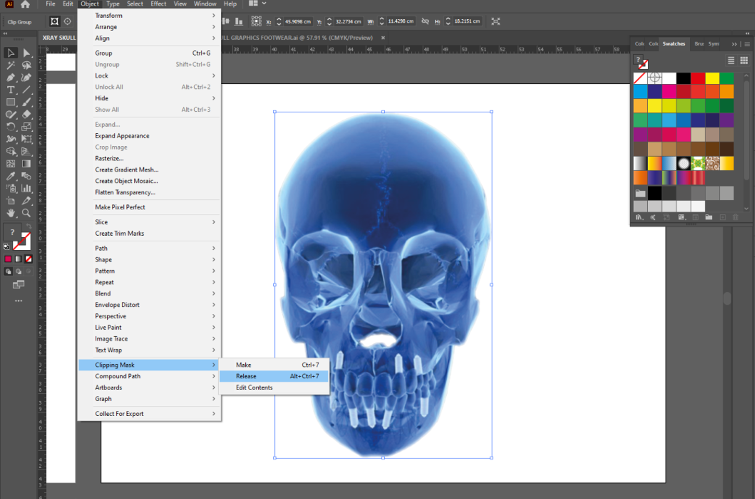Switch Swatches panel to list view
Screen dimensions: 755x499
click(731, 60)
